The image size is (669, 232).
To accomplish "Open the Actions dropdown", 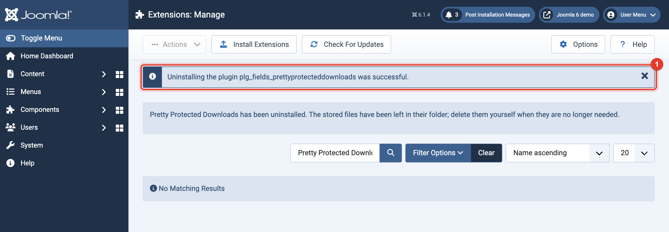I will point(174,44).
